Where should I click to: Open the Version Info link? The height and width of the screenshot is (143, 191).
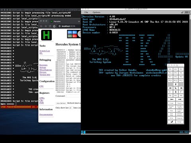tap(45, 75)
